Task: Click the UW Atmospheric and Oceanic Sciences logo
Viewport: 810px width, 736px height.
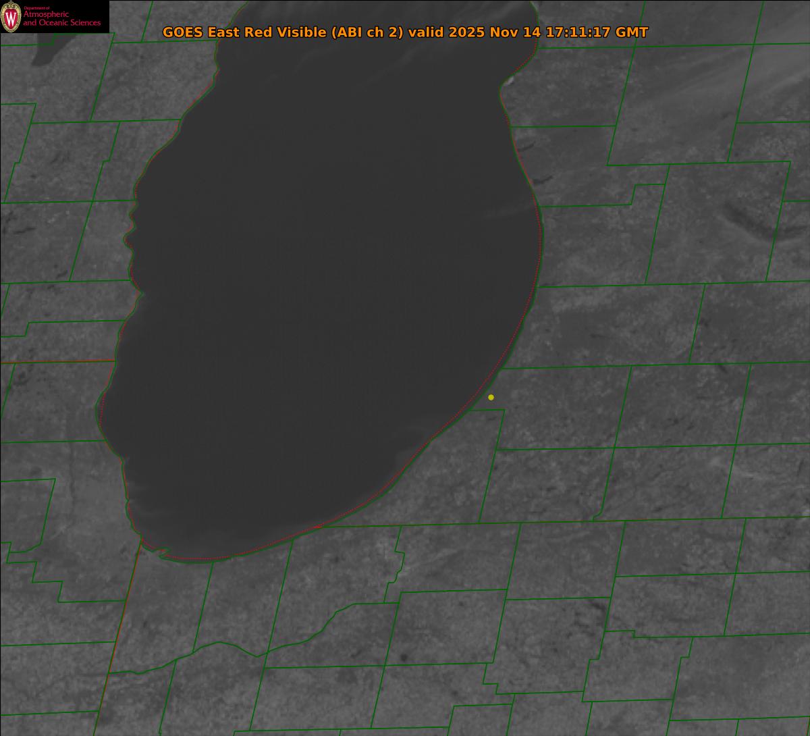Action: tap(54, 17)
